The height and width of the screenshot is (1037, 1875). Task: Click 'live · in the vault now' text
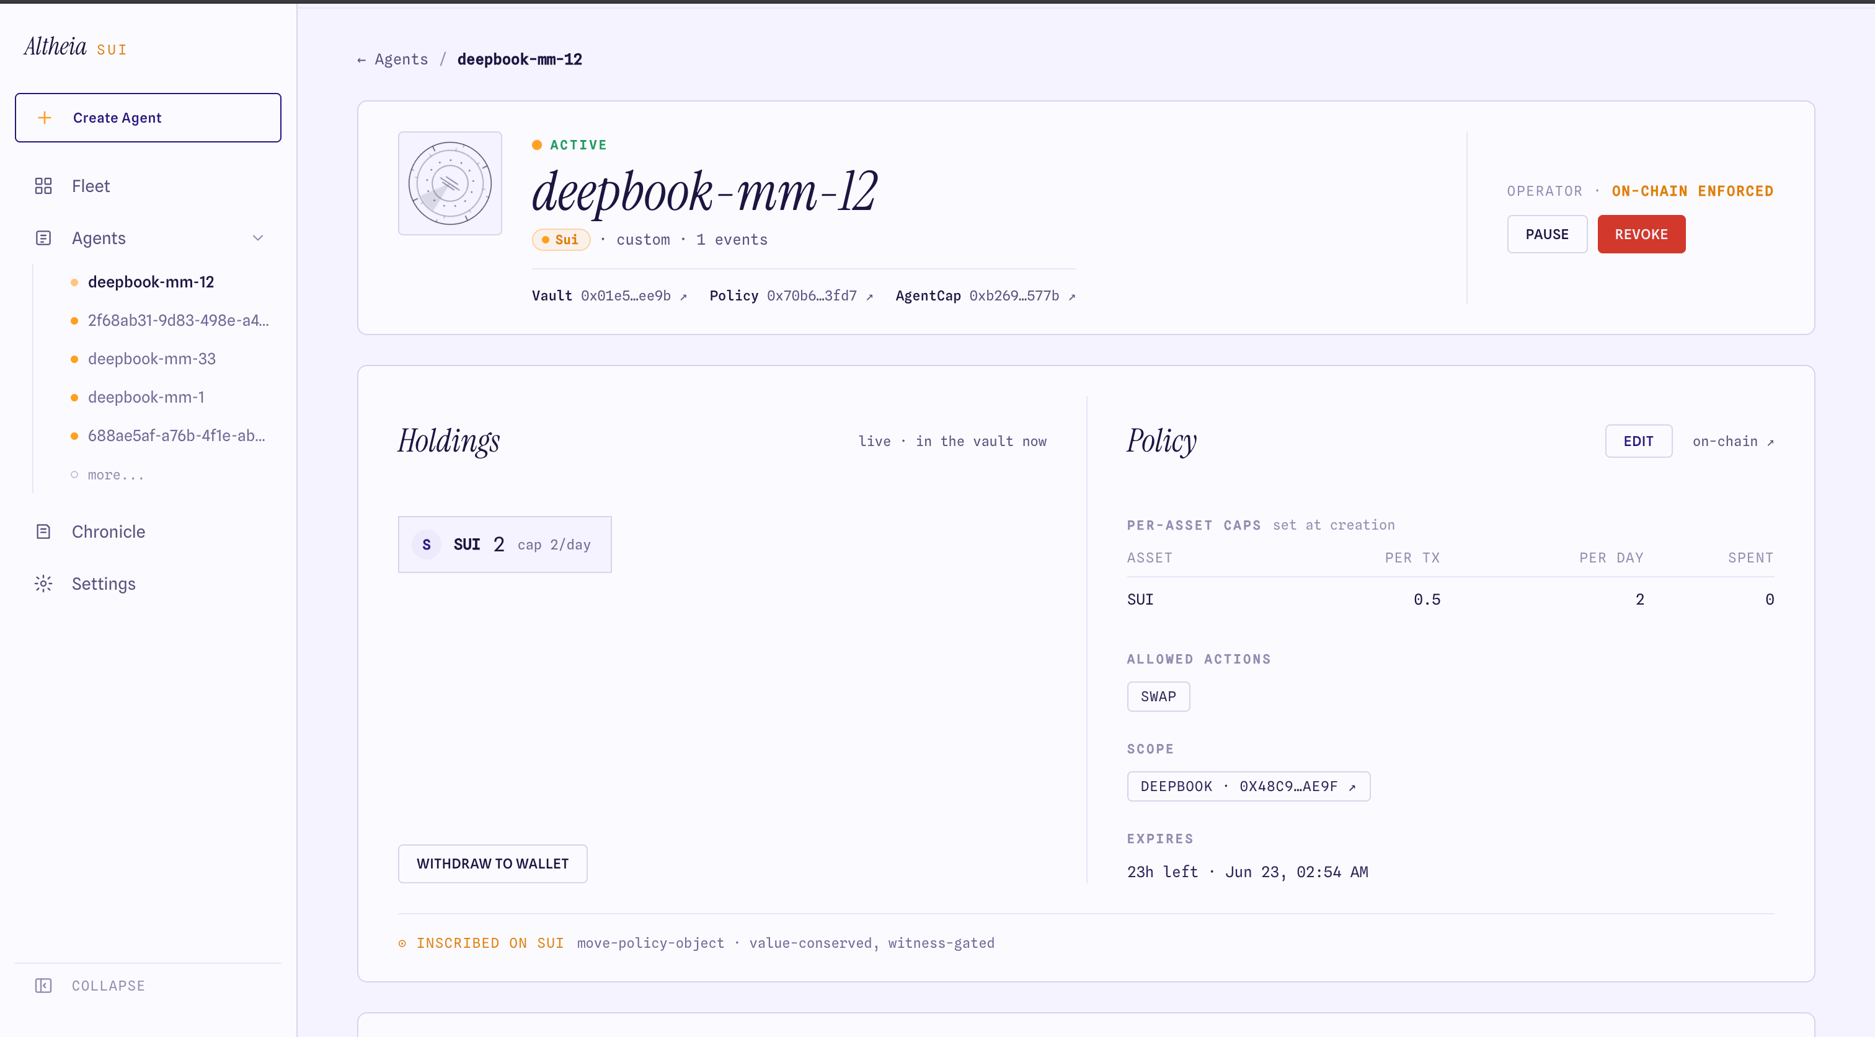tap(952, 442)
